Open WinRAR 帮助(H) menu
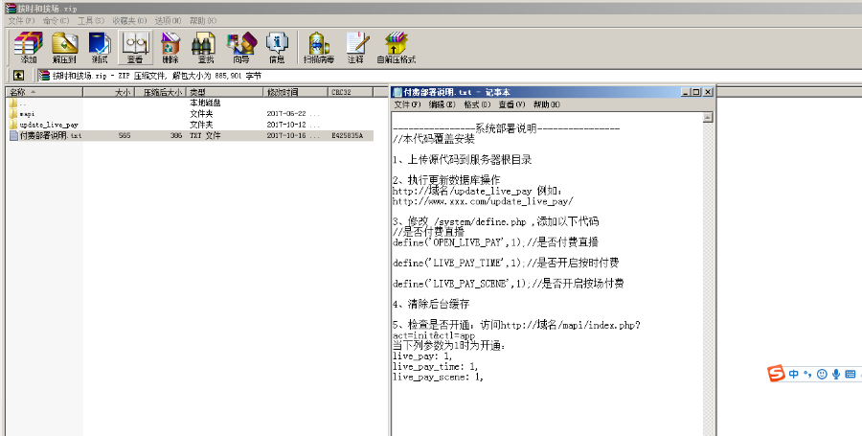The height and width of the screenshot is (436, 862). (x=203, y=20)
